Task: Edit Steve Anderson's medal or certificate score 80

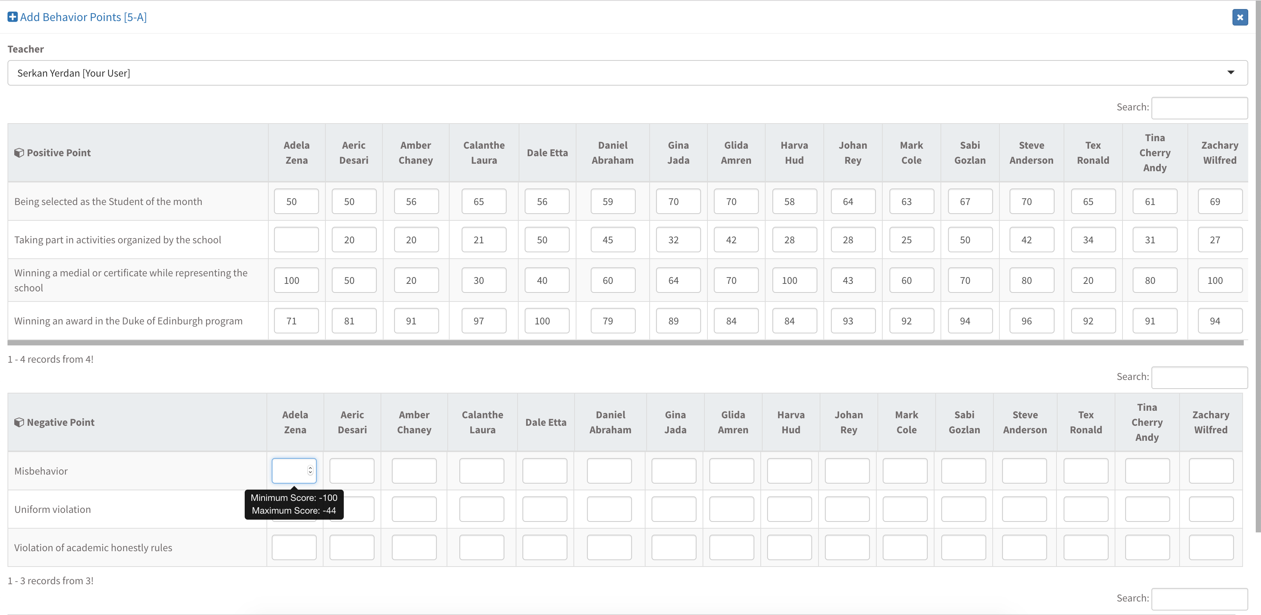Action: [x=1031, y=280]
